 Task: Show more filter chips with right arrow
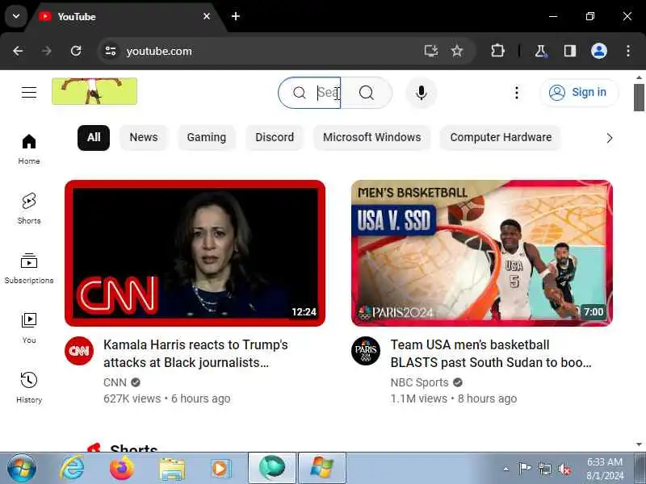(610, 138)
